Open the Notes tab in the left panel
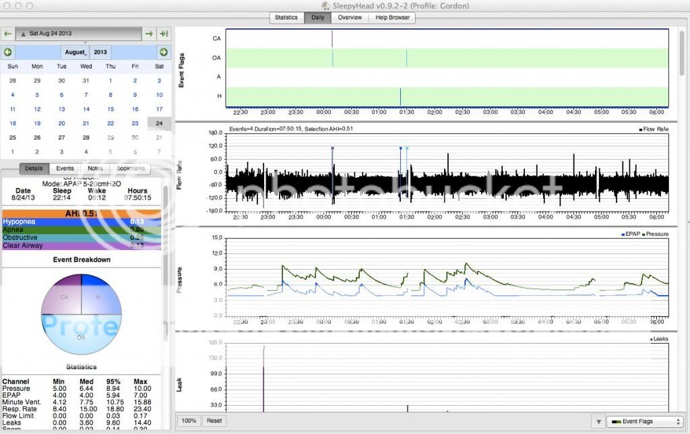 pyautogui.click(x=95, y=169)
